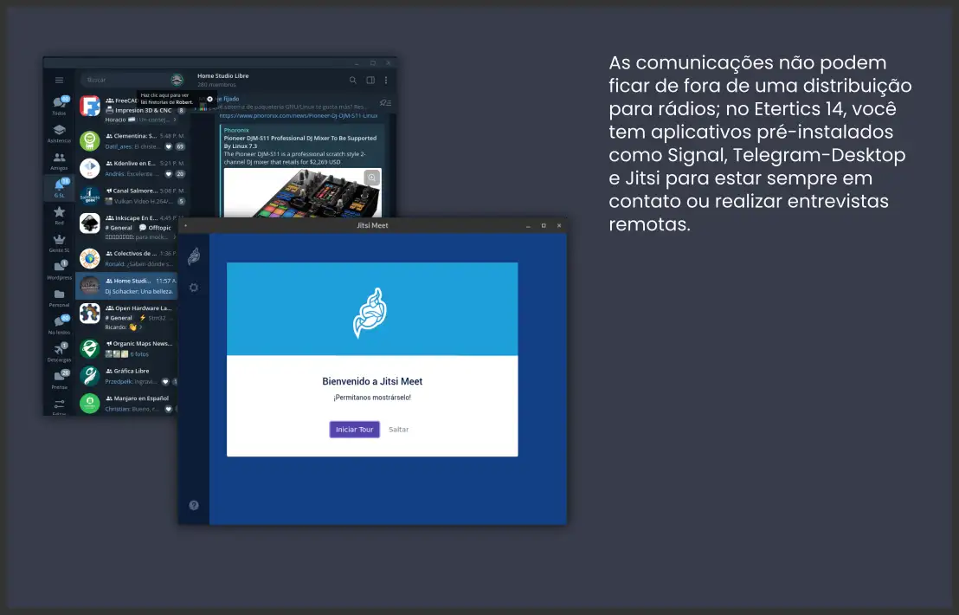
Task: Click the Jitsi Meet home logo icon
Action: click(194, 256)
